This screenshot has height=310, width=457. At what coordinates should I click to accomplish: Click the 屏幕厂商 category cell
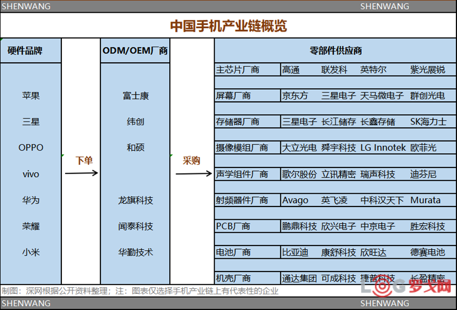248,96
